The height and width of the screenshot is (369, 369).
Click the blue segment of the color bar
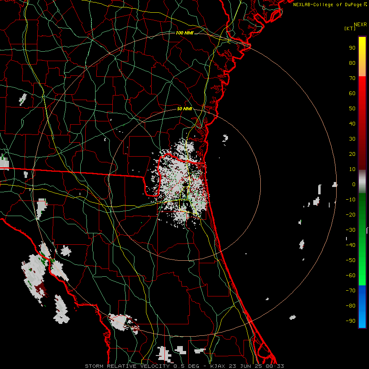tap(362, 306)
